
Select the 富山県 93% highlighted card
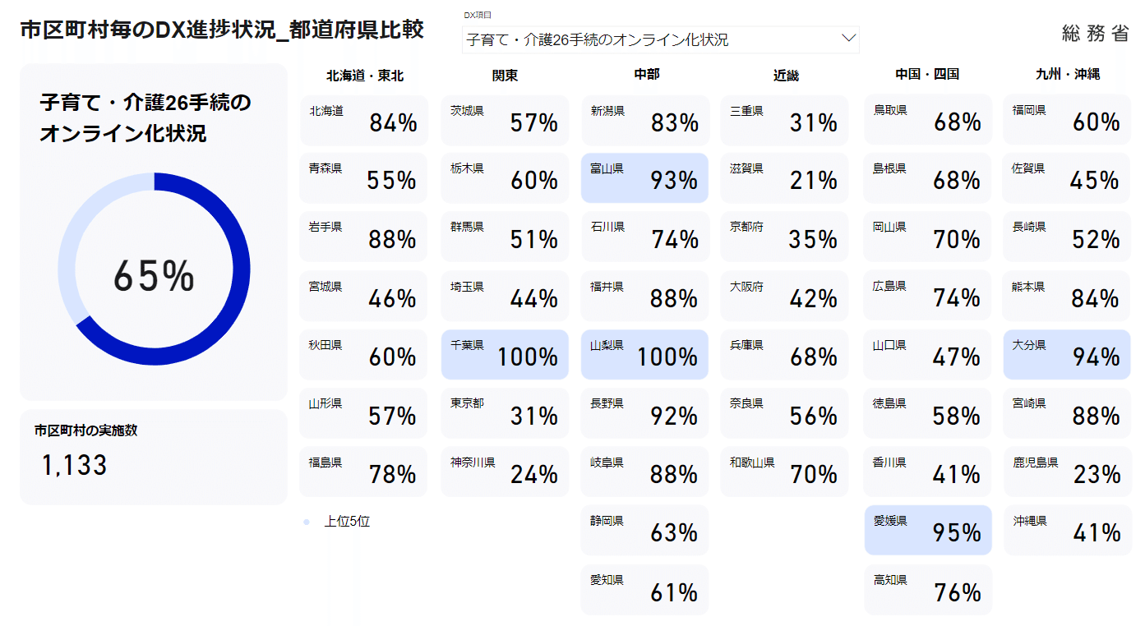(x=644, y=177)
